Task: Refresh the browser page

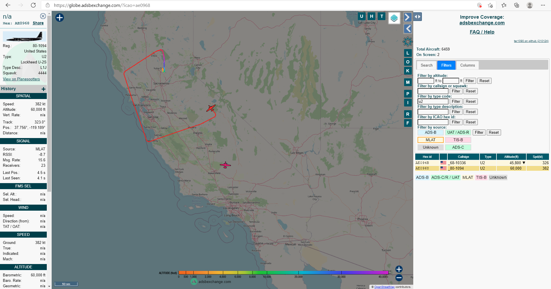Action: coord(33,5)
